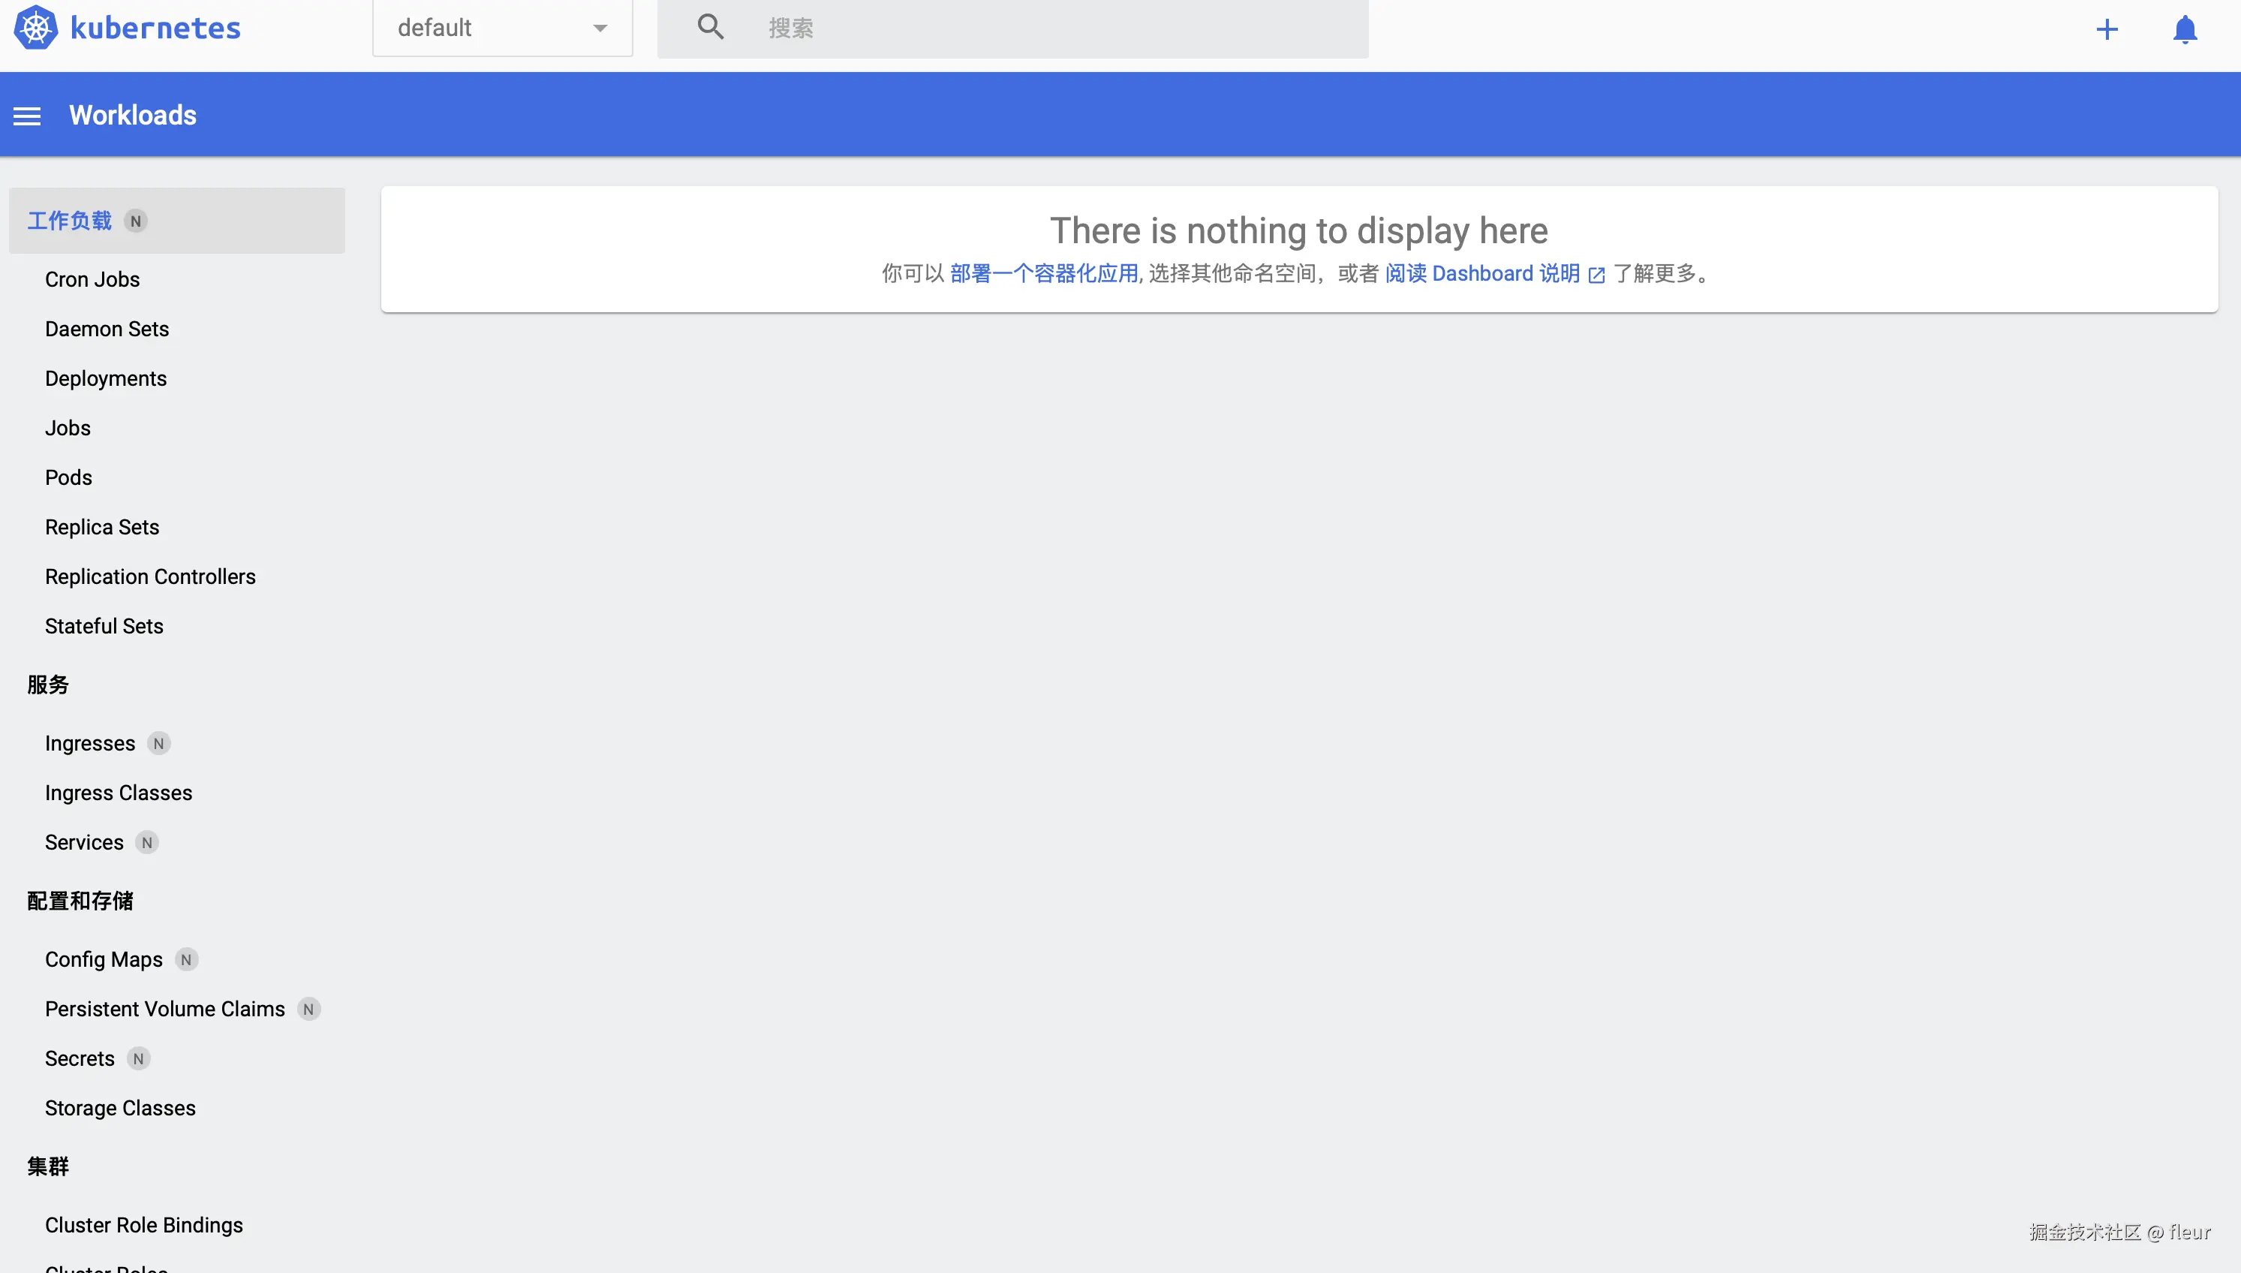Viewport: 2241px width, 1273px height.
Task: Click the magnifier search icon
Action: tap(710, 27)
